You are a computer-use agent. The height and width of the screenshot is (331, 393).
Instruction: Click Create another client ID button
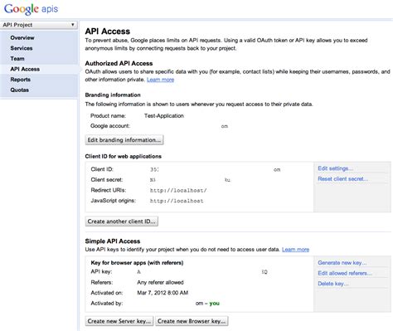122,221
